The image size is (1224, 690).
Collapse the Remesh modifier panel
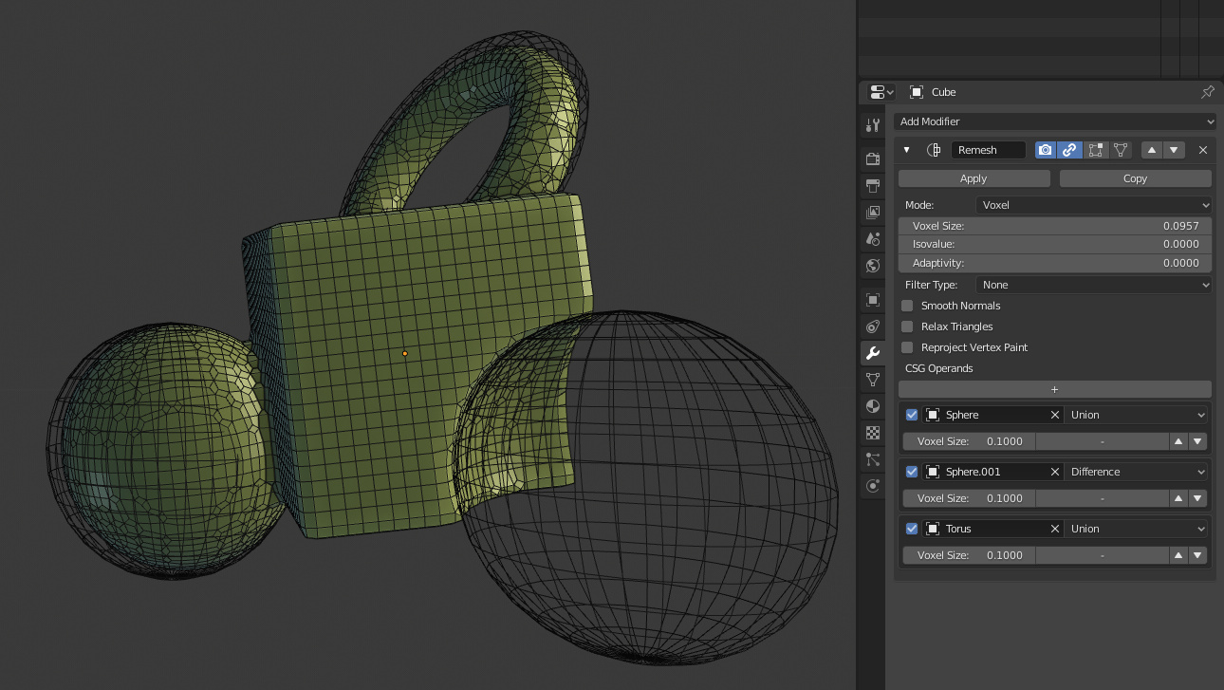pos(906,150)
